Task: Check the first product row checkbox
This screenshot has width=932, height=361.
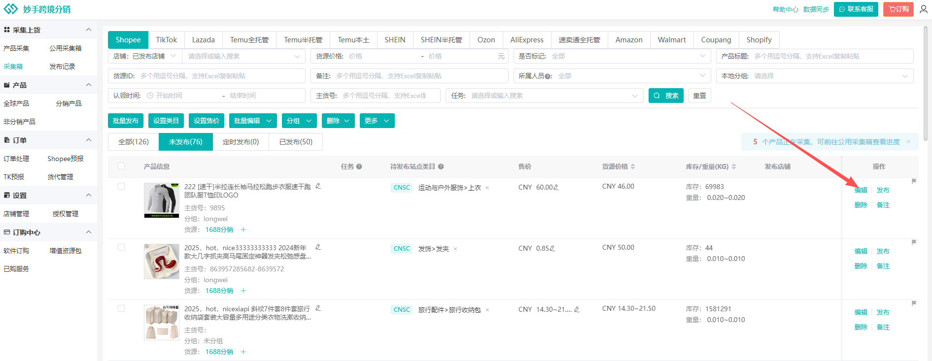Action: (x=121, y=187)
